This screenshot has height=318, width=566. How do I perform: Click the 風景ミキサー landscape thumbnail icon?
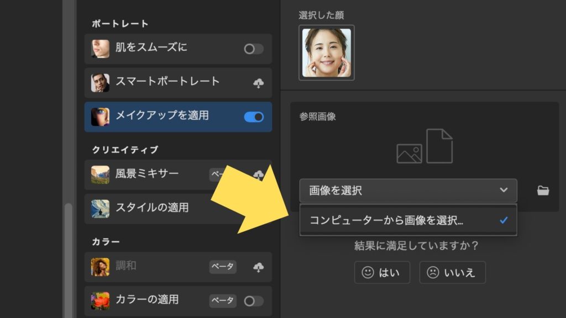tap(100, 175)
